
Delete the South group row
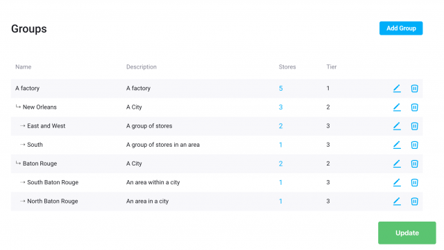[x=414, y=145]
